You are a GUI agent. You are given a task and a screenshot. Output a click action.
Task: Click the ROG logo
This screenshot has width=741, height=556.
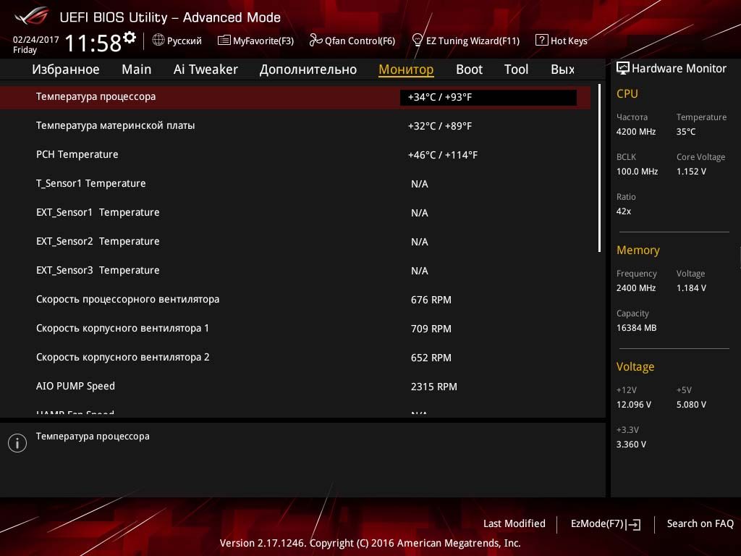point(32,17)
